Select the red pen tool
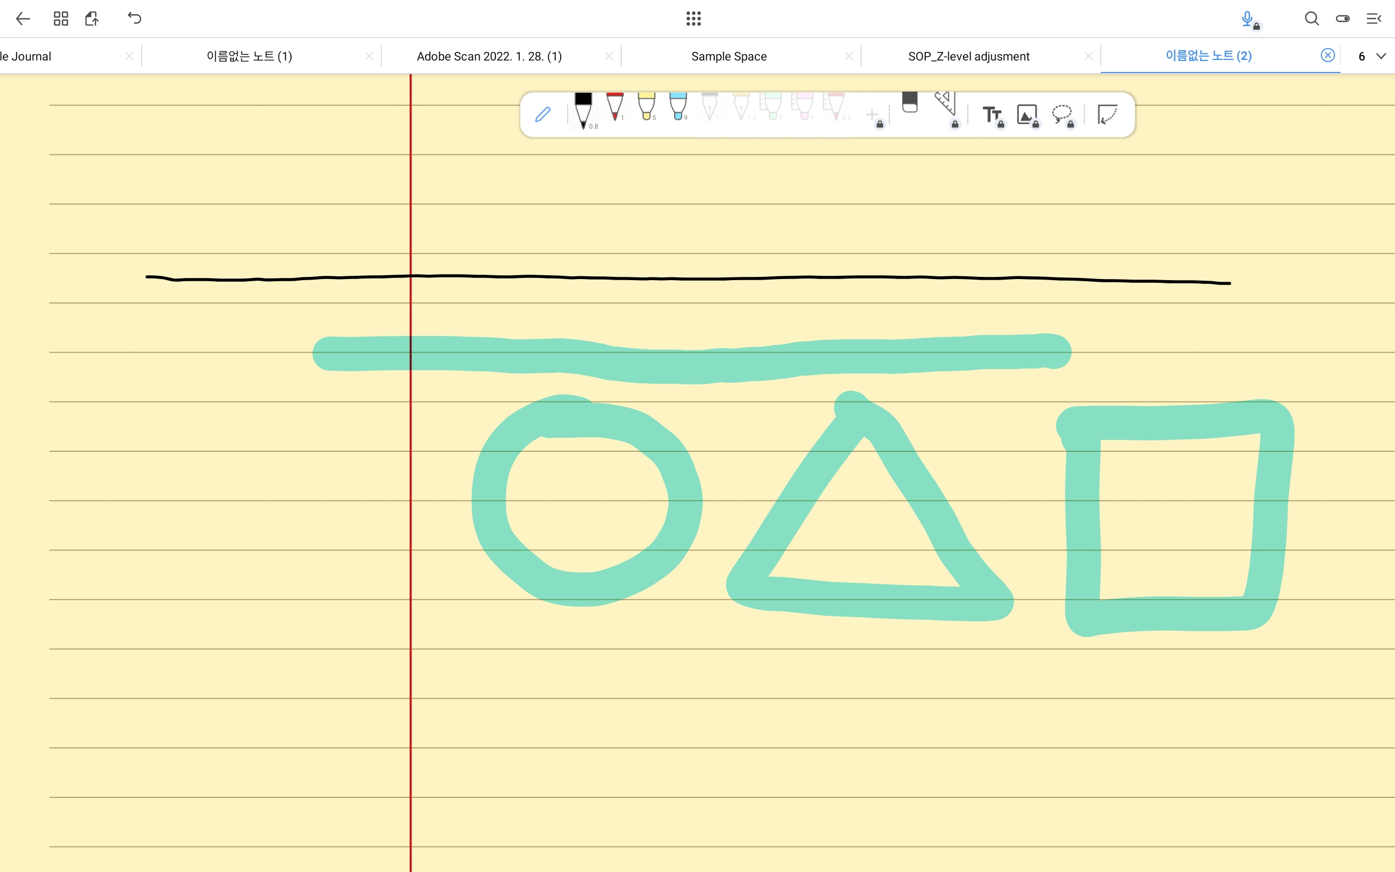This screenshot has width=1395, height=872. point(615,107)
